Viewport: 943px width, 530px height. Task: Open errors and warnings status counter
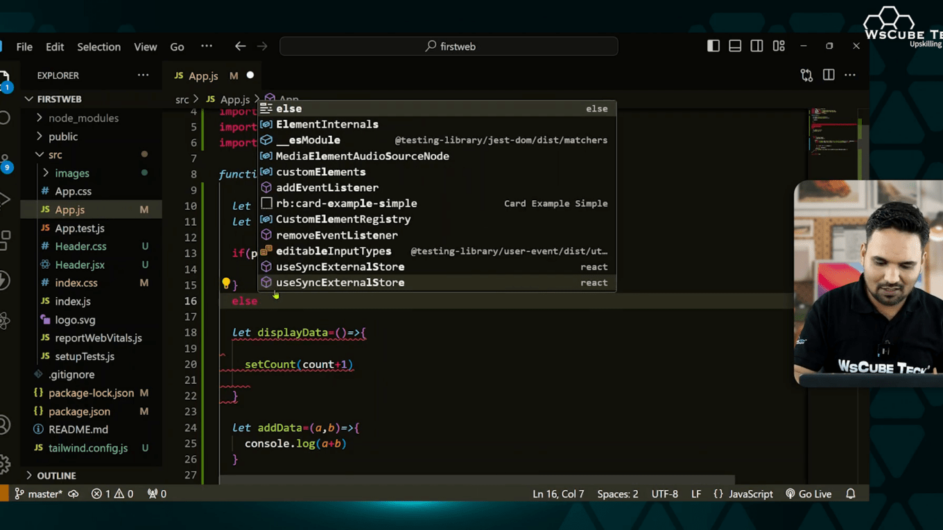[112, 494]
